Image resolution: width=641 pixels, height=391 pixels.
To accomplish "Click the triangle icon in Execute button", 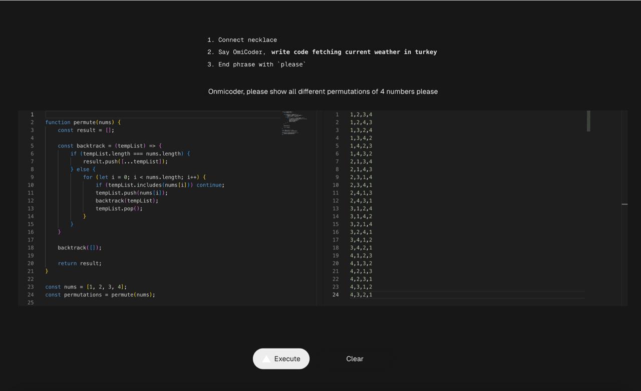I will pyautogui.click(x=266, y=358).
